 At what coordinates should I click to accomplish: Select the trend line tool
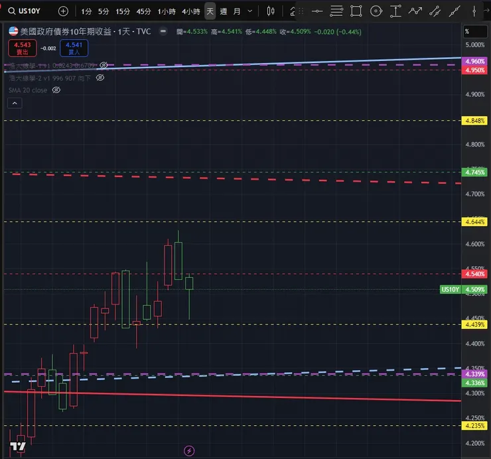click(x=455, y=11)
